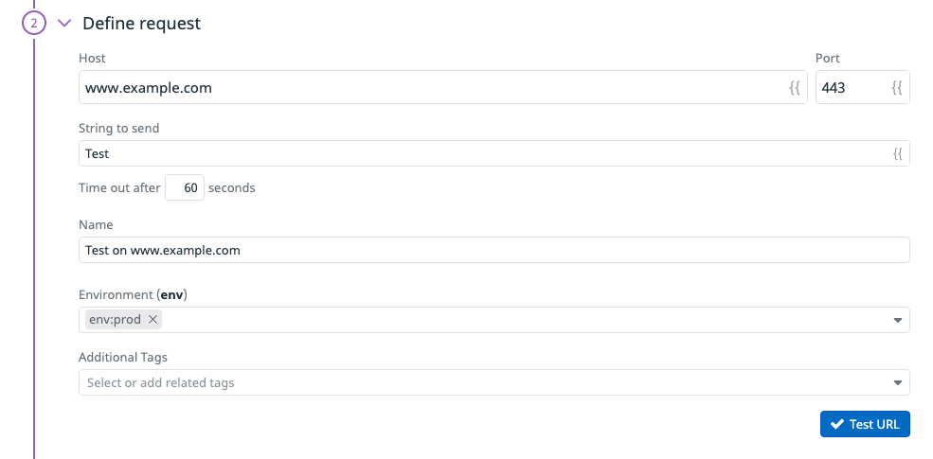Click the Test URL button

click(865, 424)
